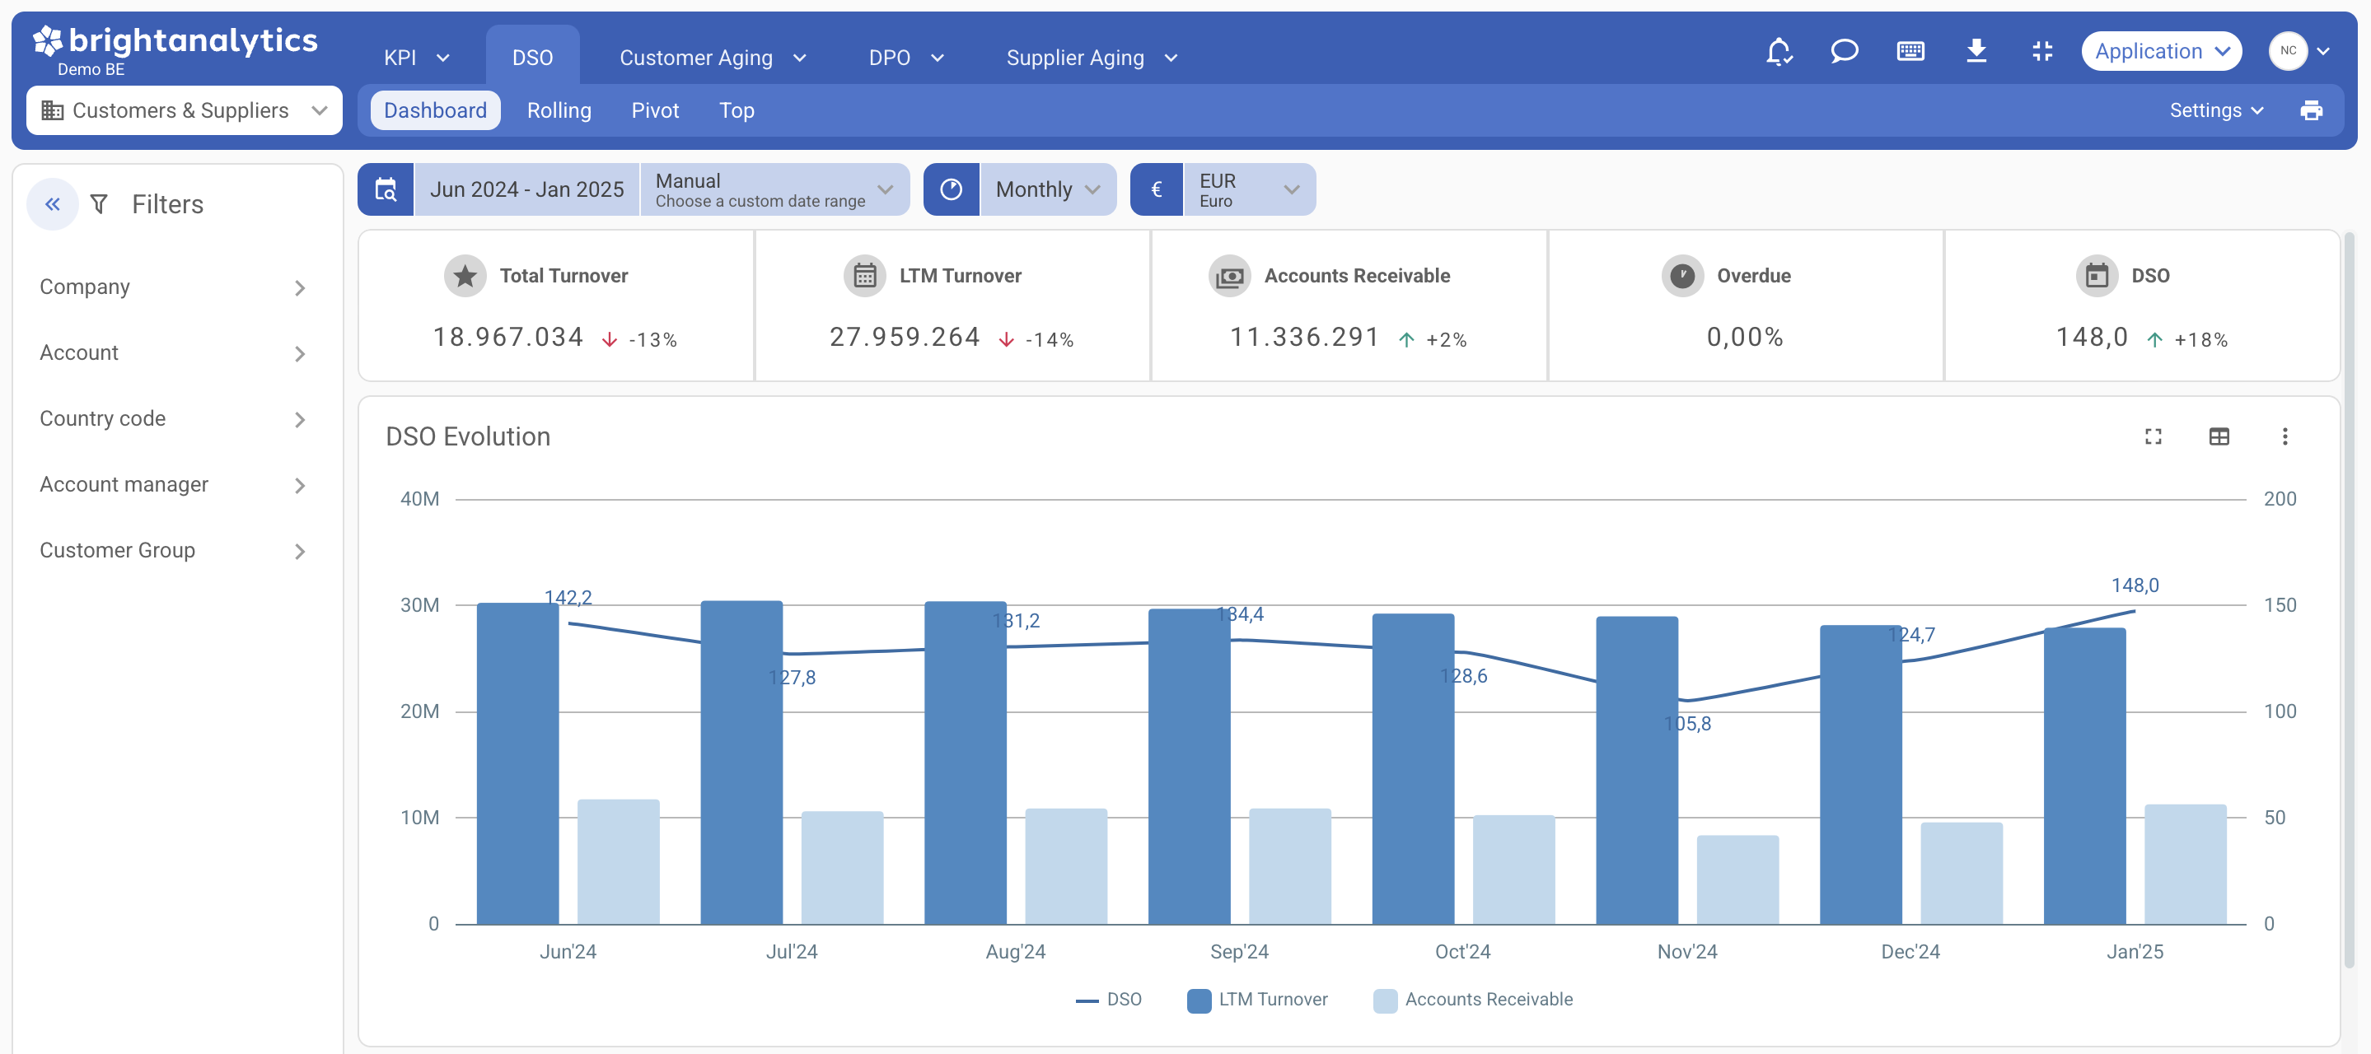Screen dimensions: 2371x1054
Task: Click the Jun 2024 - Jan 2025 date range
Action: coord(526,189)
